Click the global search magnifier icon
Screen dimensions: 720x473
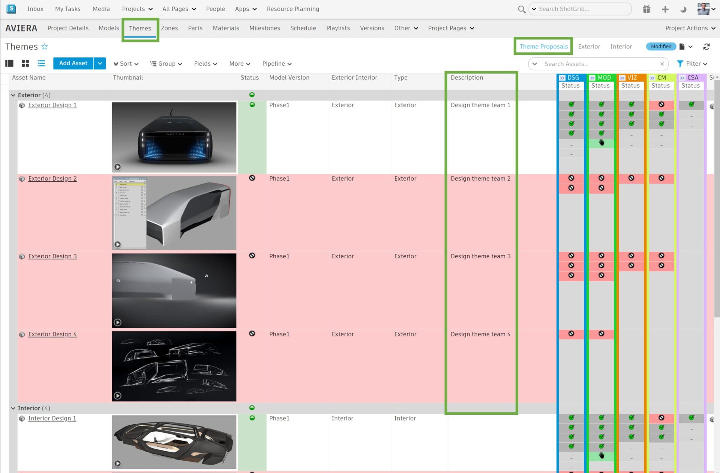coord(521,9)
